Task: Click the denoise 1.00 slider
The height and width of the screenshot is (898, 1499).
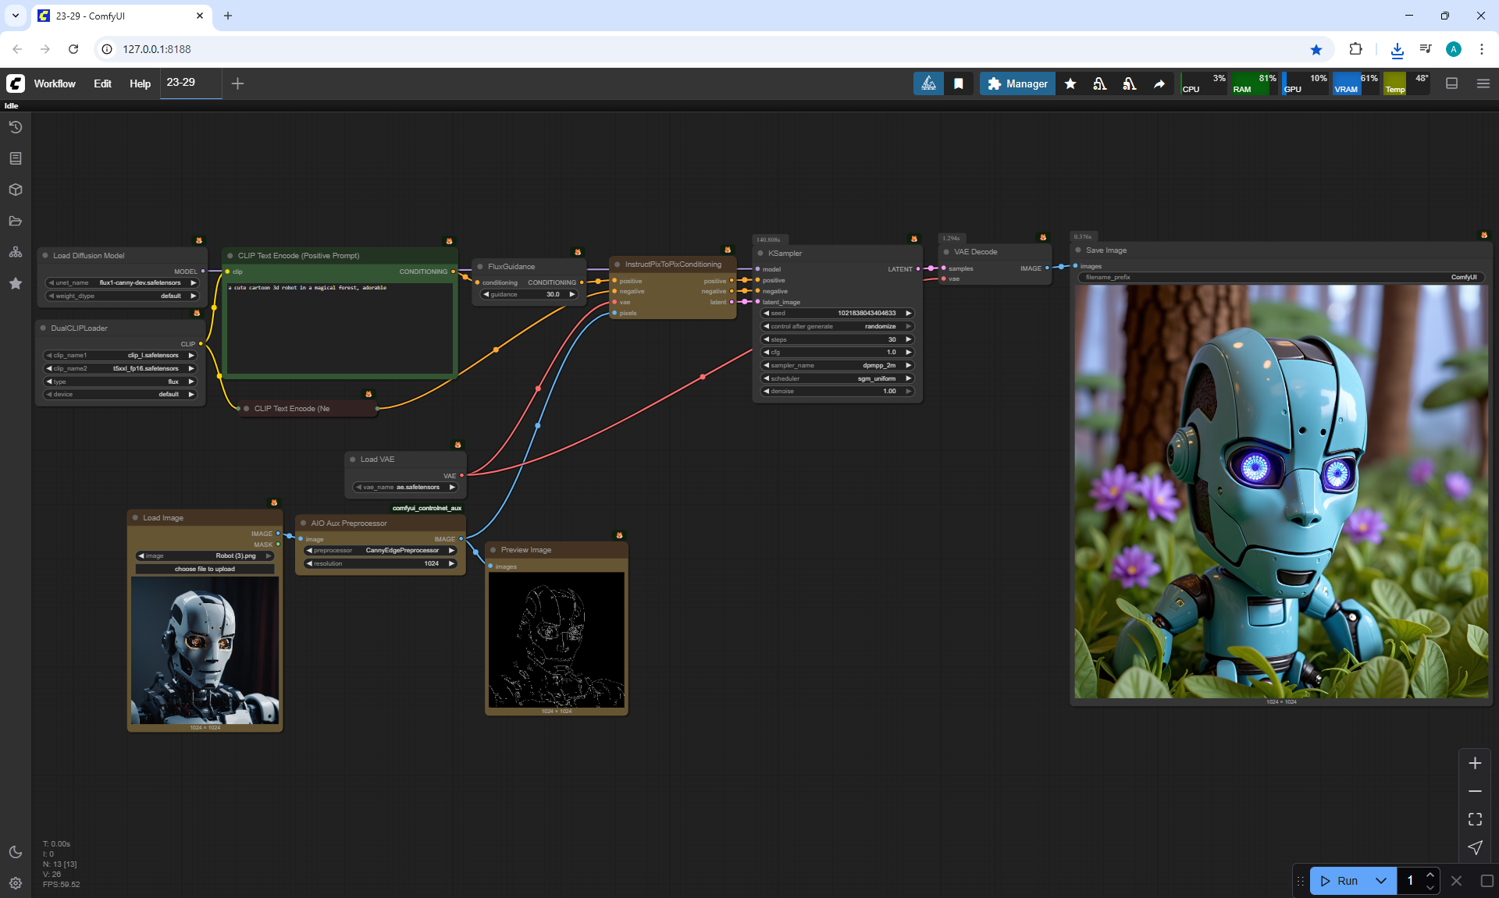Action: pos(837,391)
